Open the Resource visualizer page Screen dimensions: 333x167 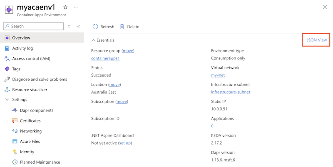(x=30, y=90)
